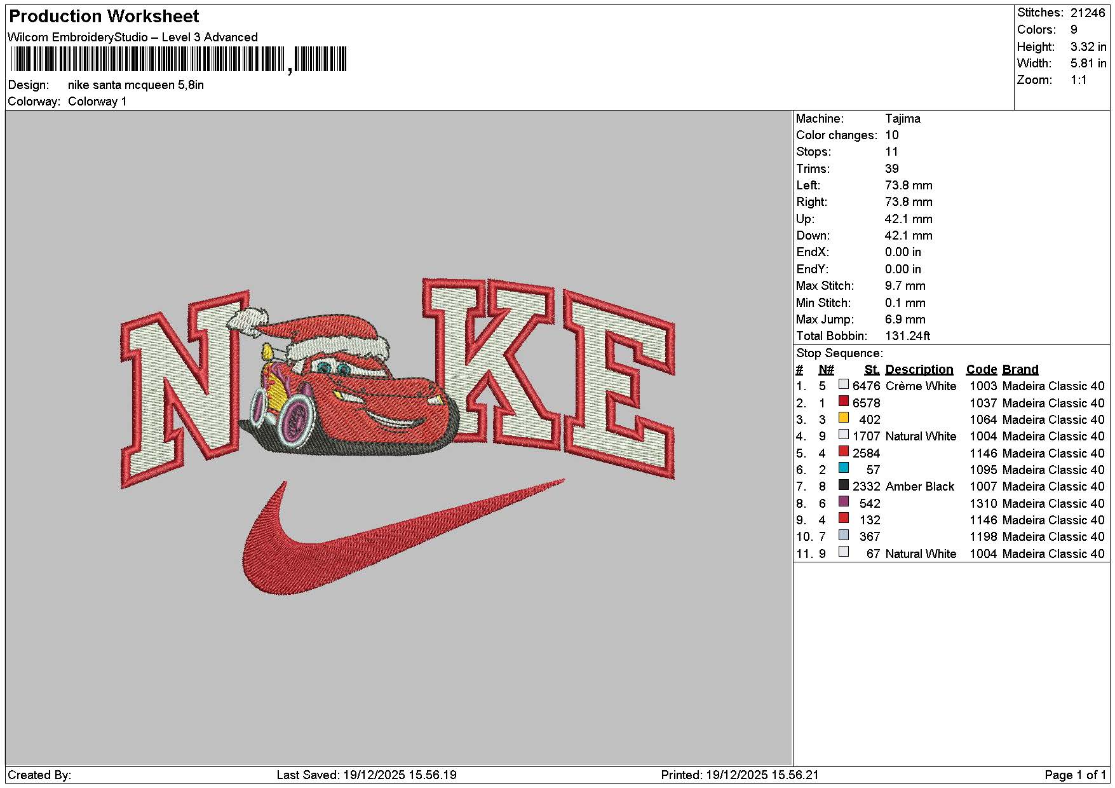Screen dimensions: 1115x788
Task: Click the Crème White color swatch in row 1
Action: tap(843, 384)
